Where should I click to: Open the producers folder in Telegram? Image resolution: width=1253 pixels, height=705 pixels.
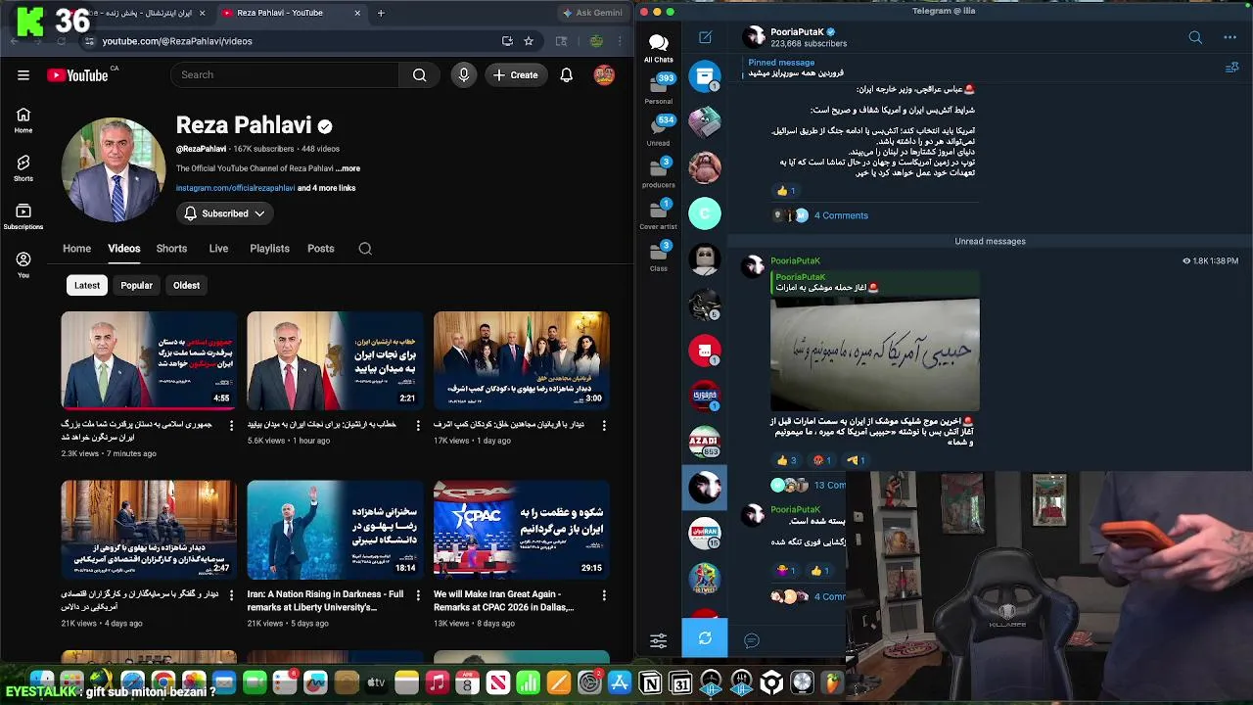coord(659,172)
